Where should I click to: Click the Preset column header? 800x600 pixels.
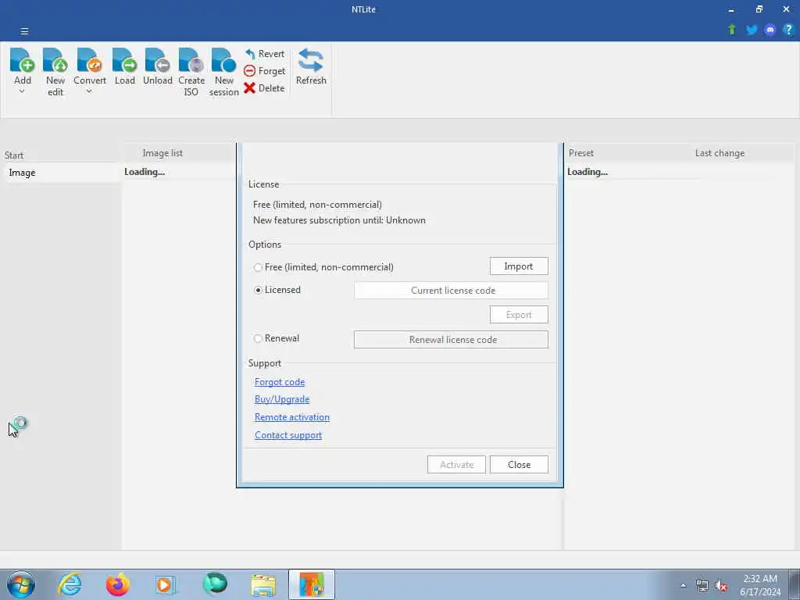tap(581, 153)
